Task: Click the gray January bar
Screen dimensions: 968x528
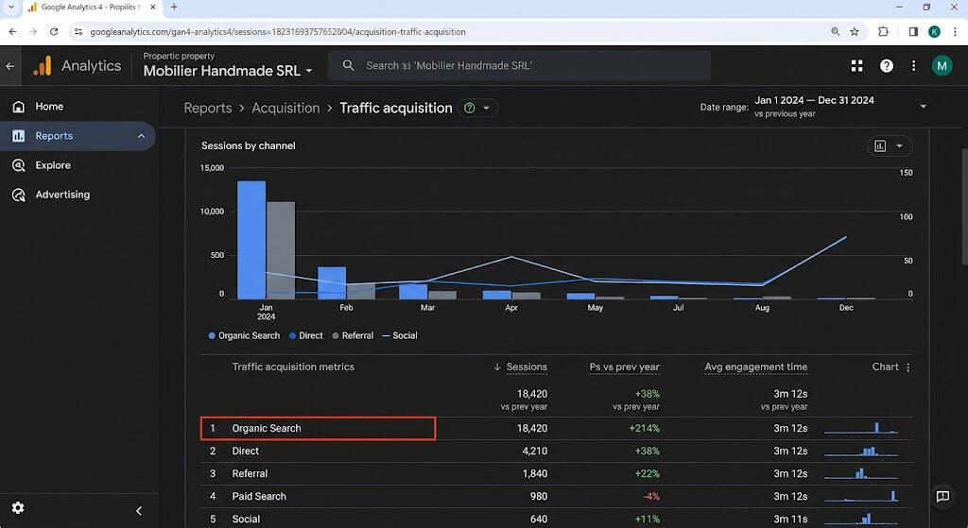Action: pyautogui.click(x=281, y=250)
